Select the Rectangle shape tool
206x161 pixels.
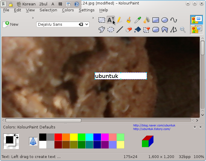tap(156, 20)
